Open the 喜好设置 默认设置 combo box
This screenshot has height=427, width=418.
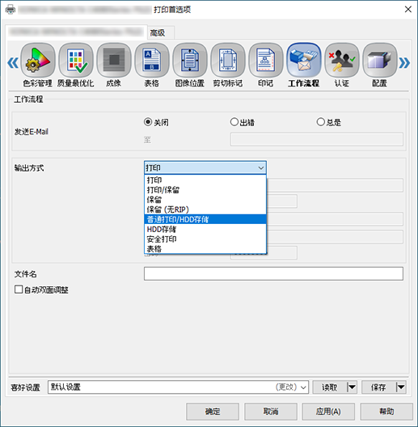click(x=178, y=387)
